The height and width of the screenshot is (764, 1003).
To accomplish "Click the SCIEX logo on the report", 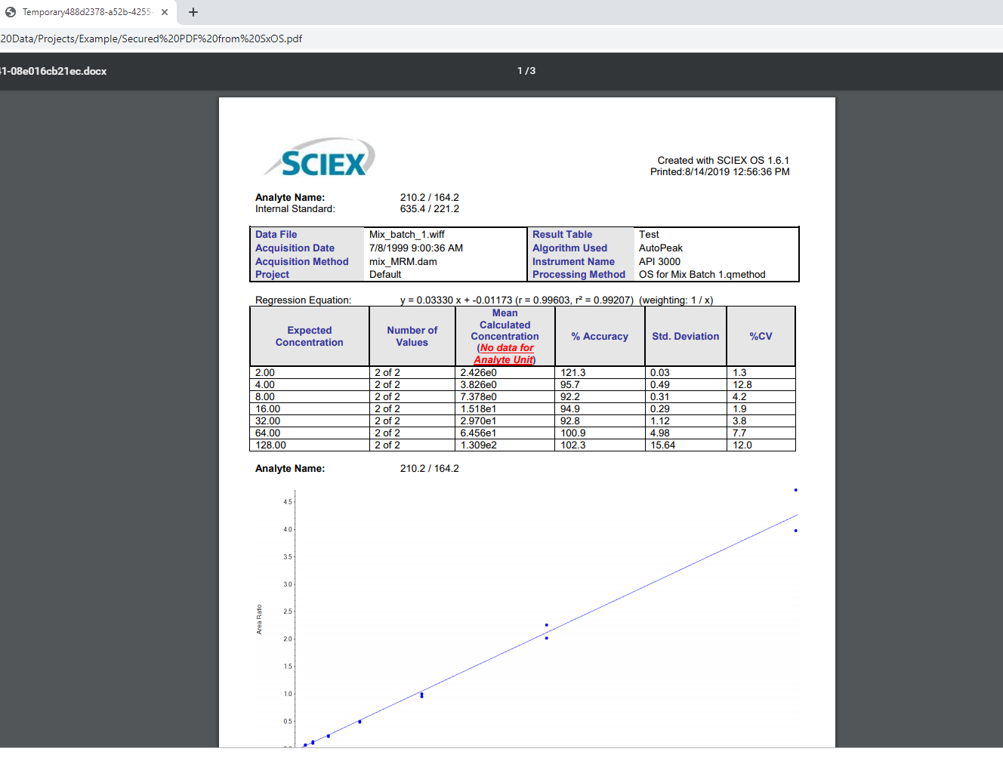I will point(320,158).
